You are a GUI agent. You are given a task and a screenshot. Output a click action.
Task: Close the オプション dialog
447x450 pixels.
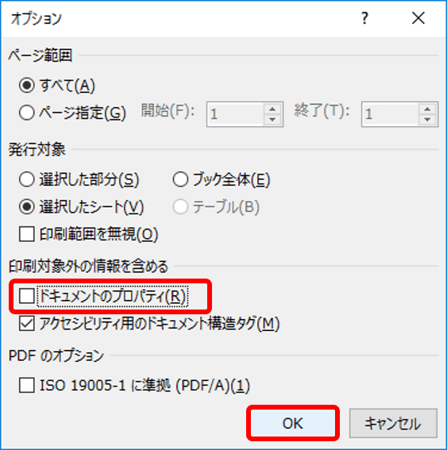point(418,18)
